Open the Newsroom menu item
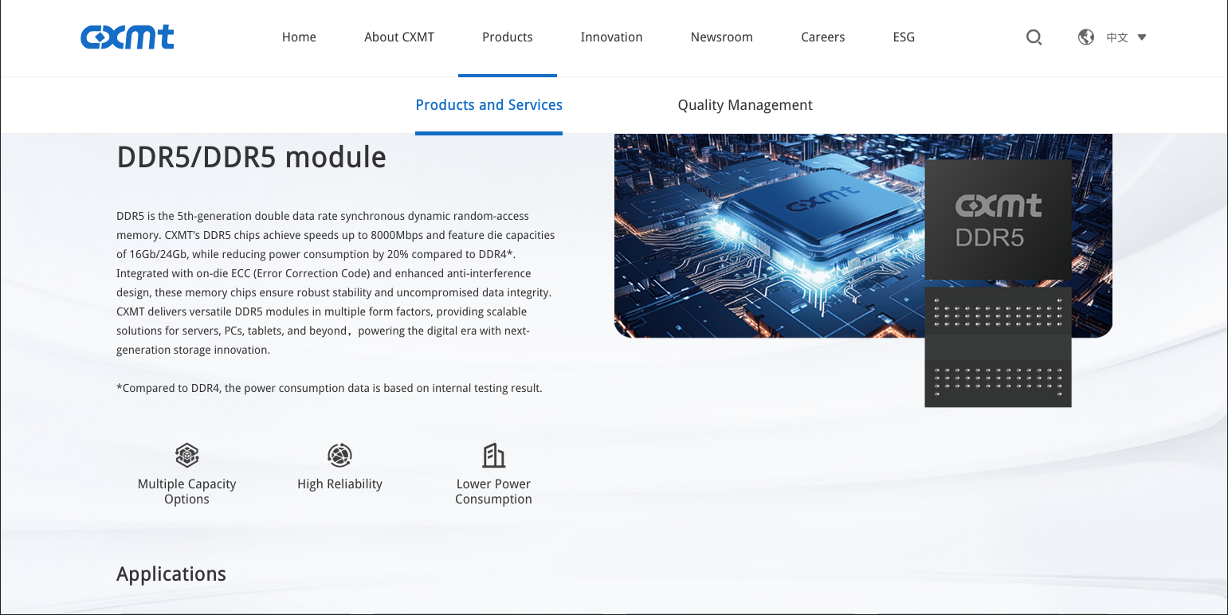 [721, 37]
